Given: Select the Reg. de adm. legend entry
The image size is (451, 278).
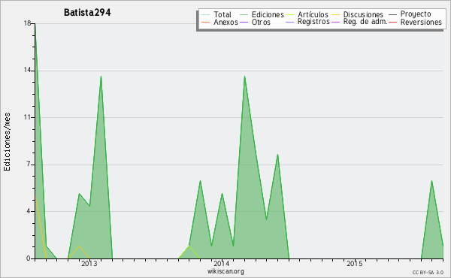Looking at the screenshot, I should click(x=365, y=22).
